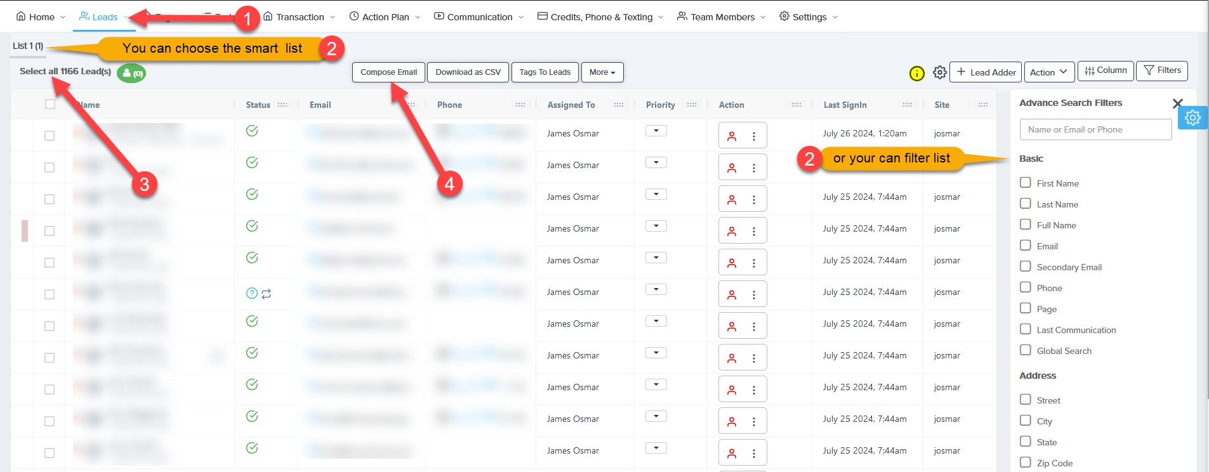Tick the select-all checkbox in table header
This screenshot has width=1209, height=472.
(50, 104)
